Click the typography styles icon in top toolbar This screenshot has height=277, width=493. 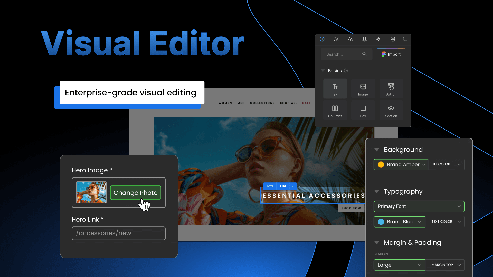pyautogui.click(x=350, y=39)
